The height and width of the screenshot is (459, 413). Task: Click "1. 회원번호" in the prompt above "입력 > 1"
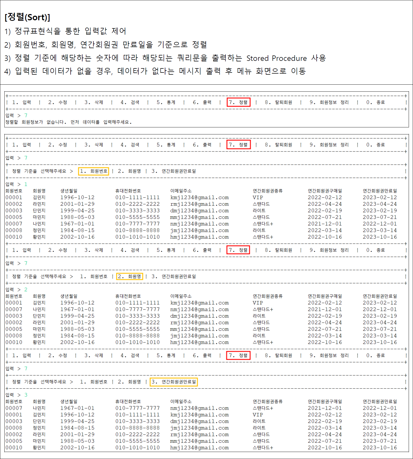(94, 171)
